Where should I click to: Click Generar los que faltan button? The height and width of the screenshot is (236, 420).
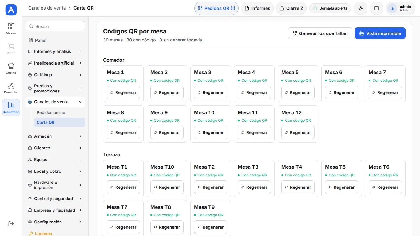(320, 33)
